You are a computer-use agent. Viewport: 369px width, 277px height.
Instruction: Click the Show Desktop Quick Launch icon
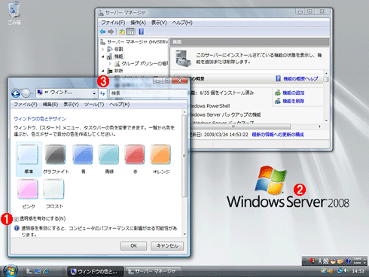(x=38, y=271)
